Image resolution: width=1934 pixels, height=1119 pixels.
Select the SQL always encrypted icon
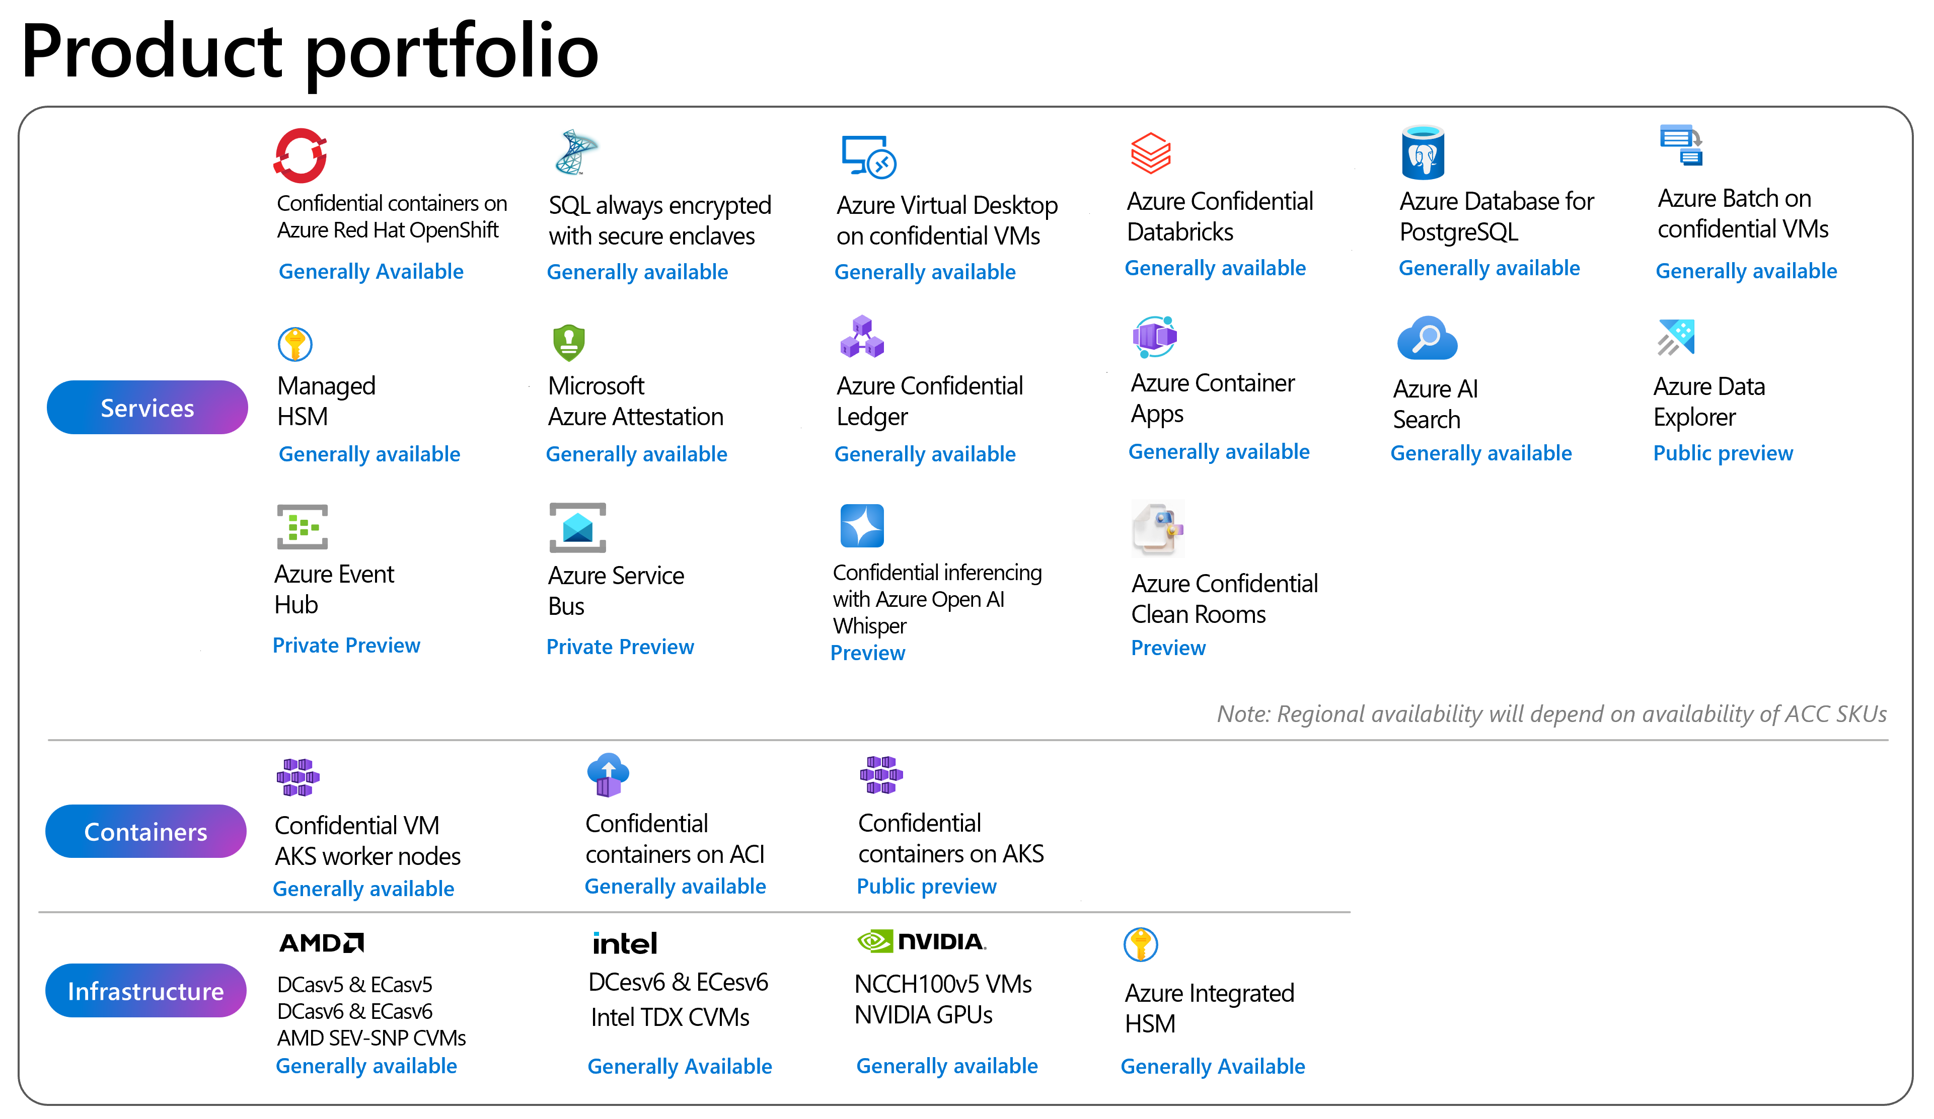[576, 152]
